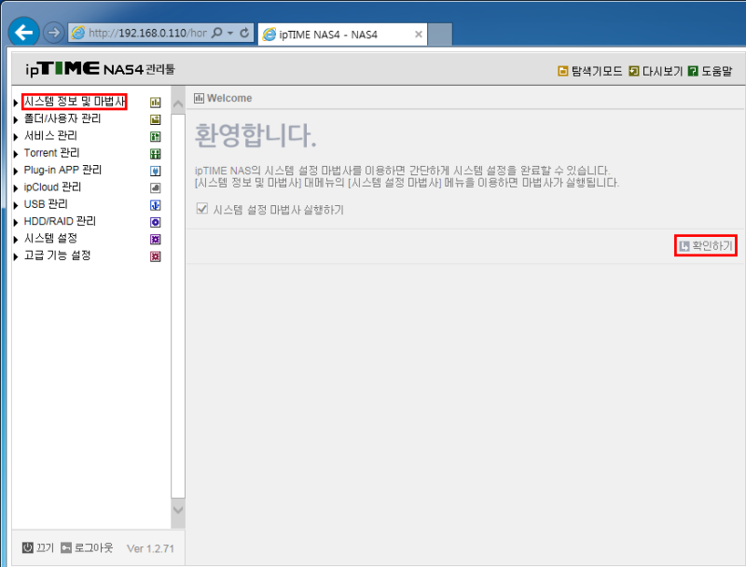Select the 폴더/사용자 관리 sidebar icon
The height and width of the screenshot is (567, 746).
(155, 118)
